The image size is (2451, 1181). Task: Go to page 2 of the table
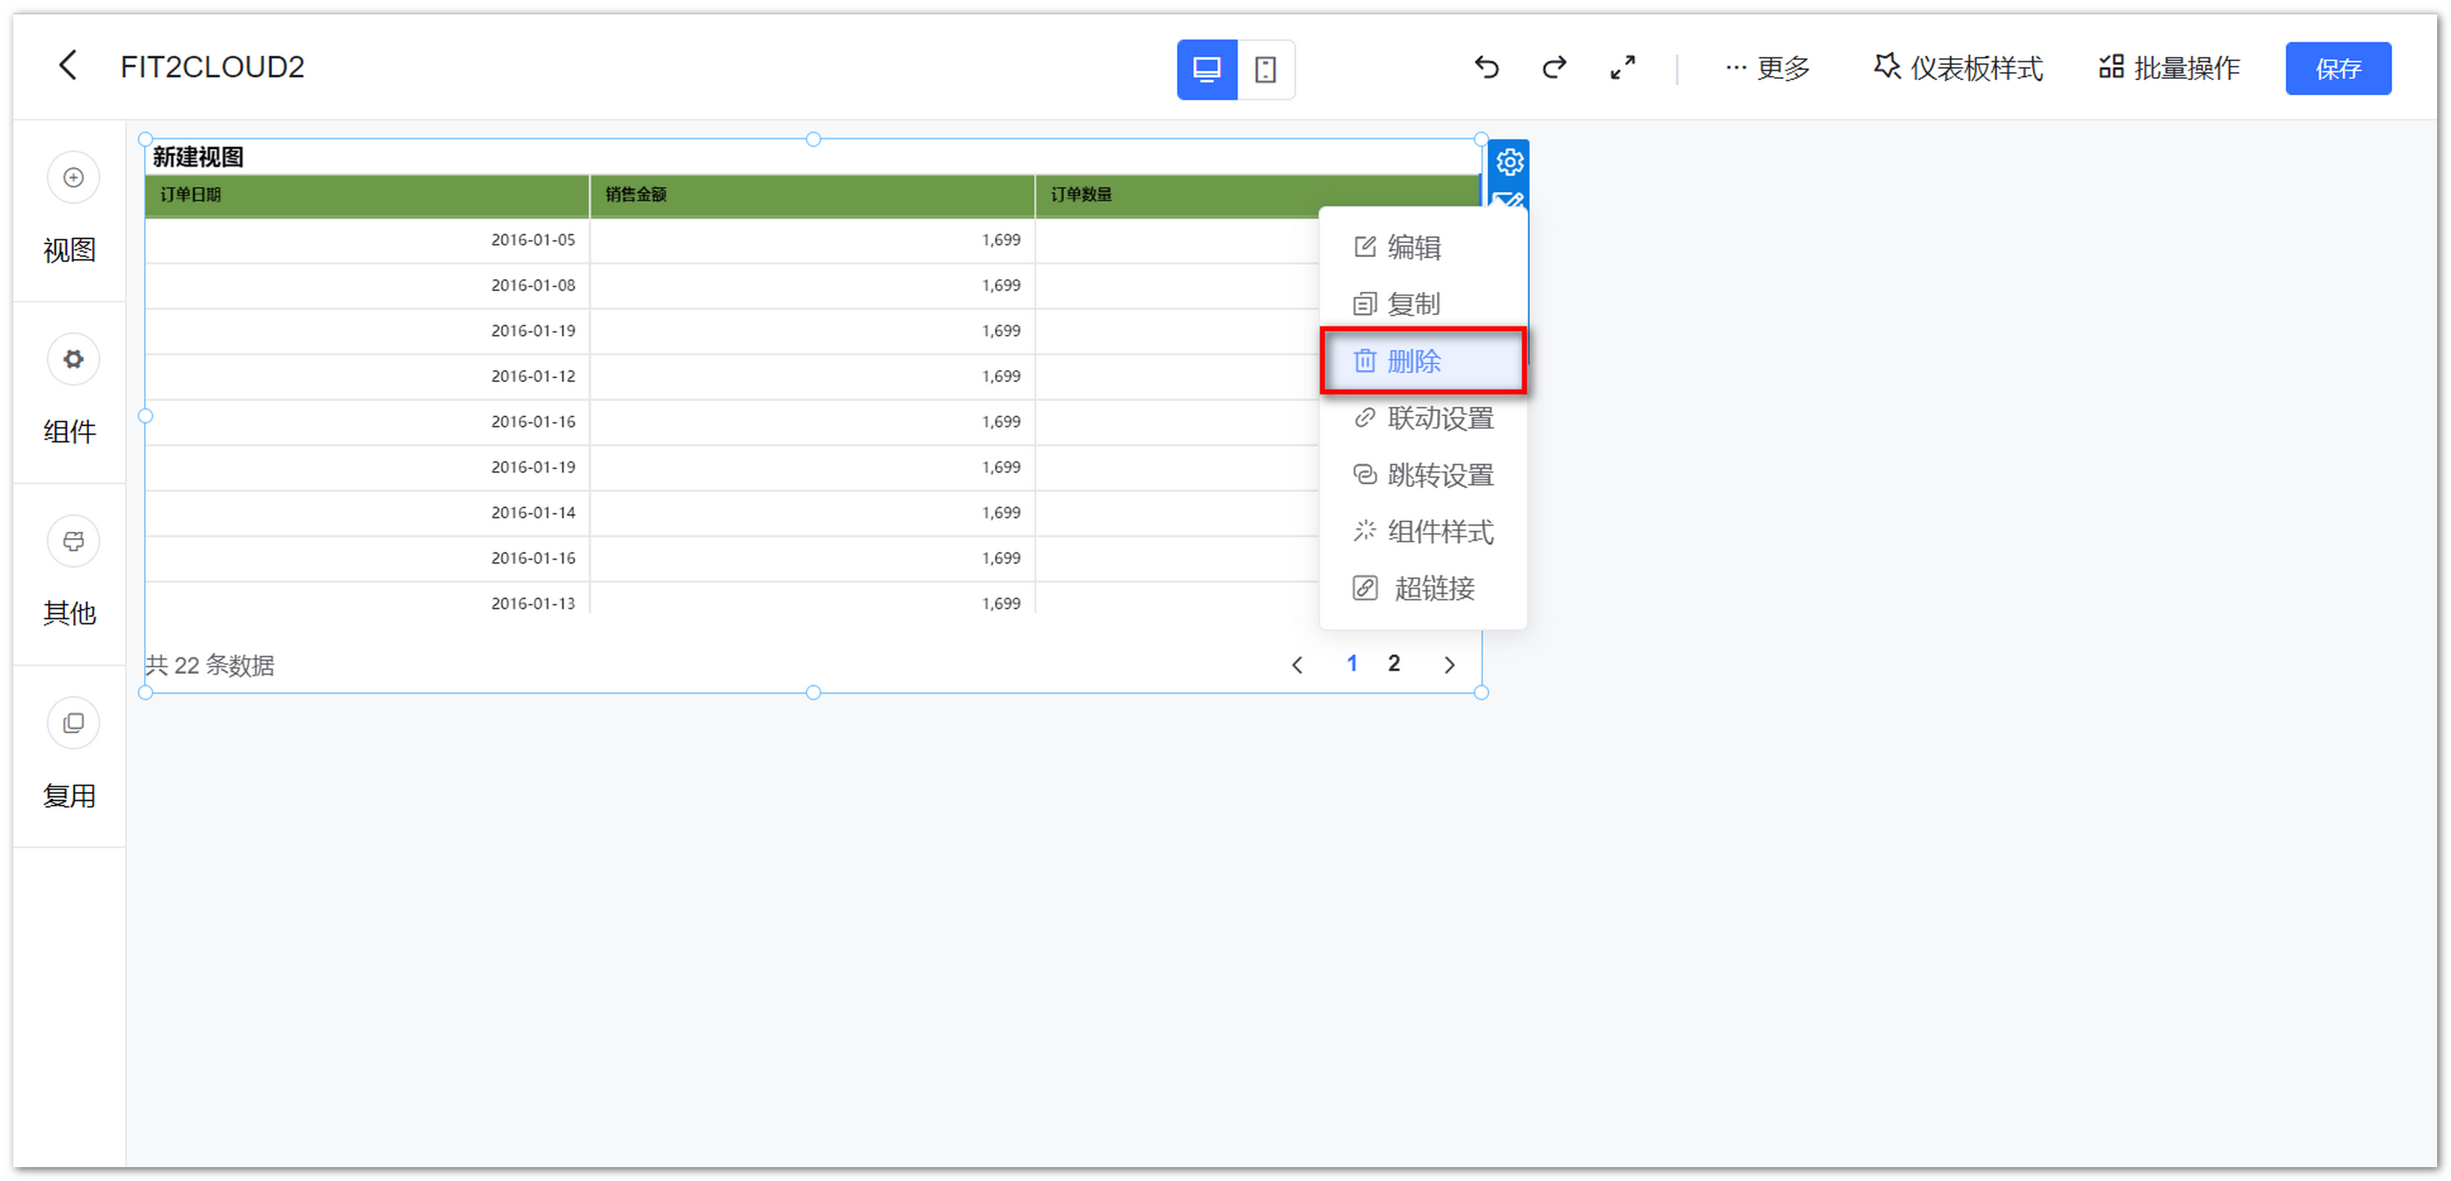point(1393,663)
